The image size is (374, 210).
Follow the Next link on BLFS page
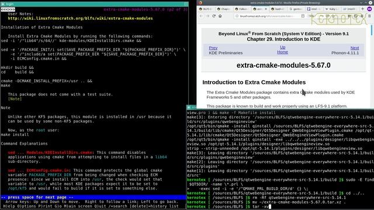[355, 48]
